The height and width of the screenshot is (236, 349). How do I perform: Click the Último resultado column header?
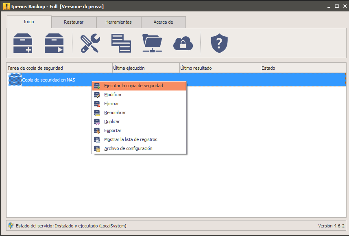(x=220, y=68)
